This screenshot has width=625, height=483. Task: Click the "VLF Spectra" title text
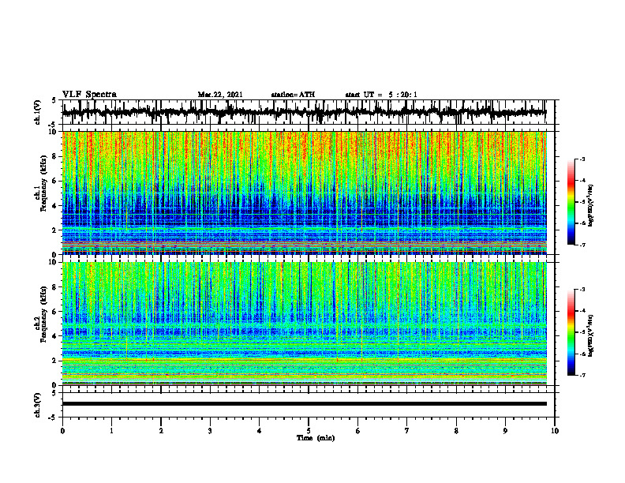pos(89,95)
